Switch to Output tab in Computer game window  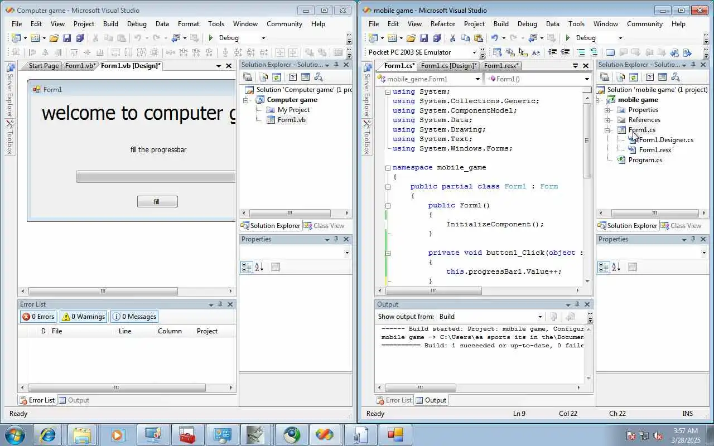pyautogui.click(x=74, y=400)
